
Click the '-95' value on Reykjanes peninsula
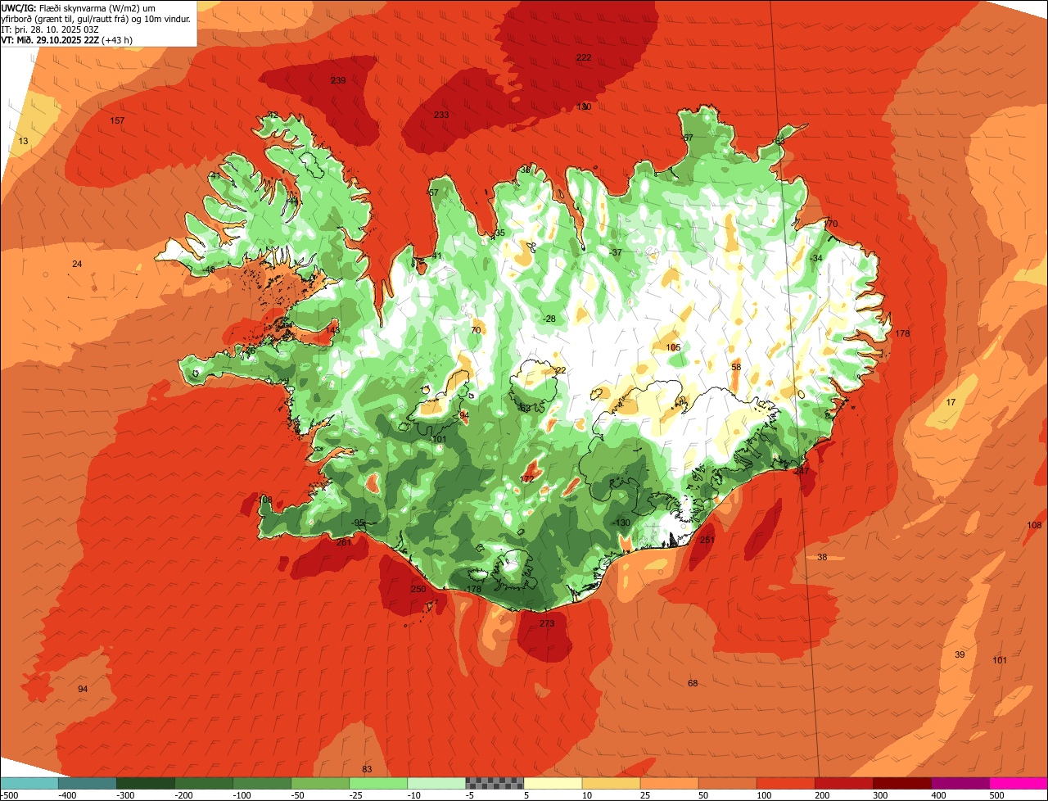click(358, 523)
